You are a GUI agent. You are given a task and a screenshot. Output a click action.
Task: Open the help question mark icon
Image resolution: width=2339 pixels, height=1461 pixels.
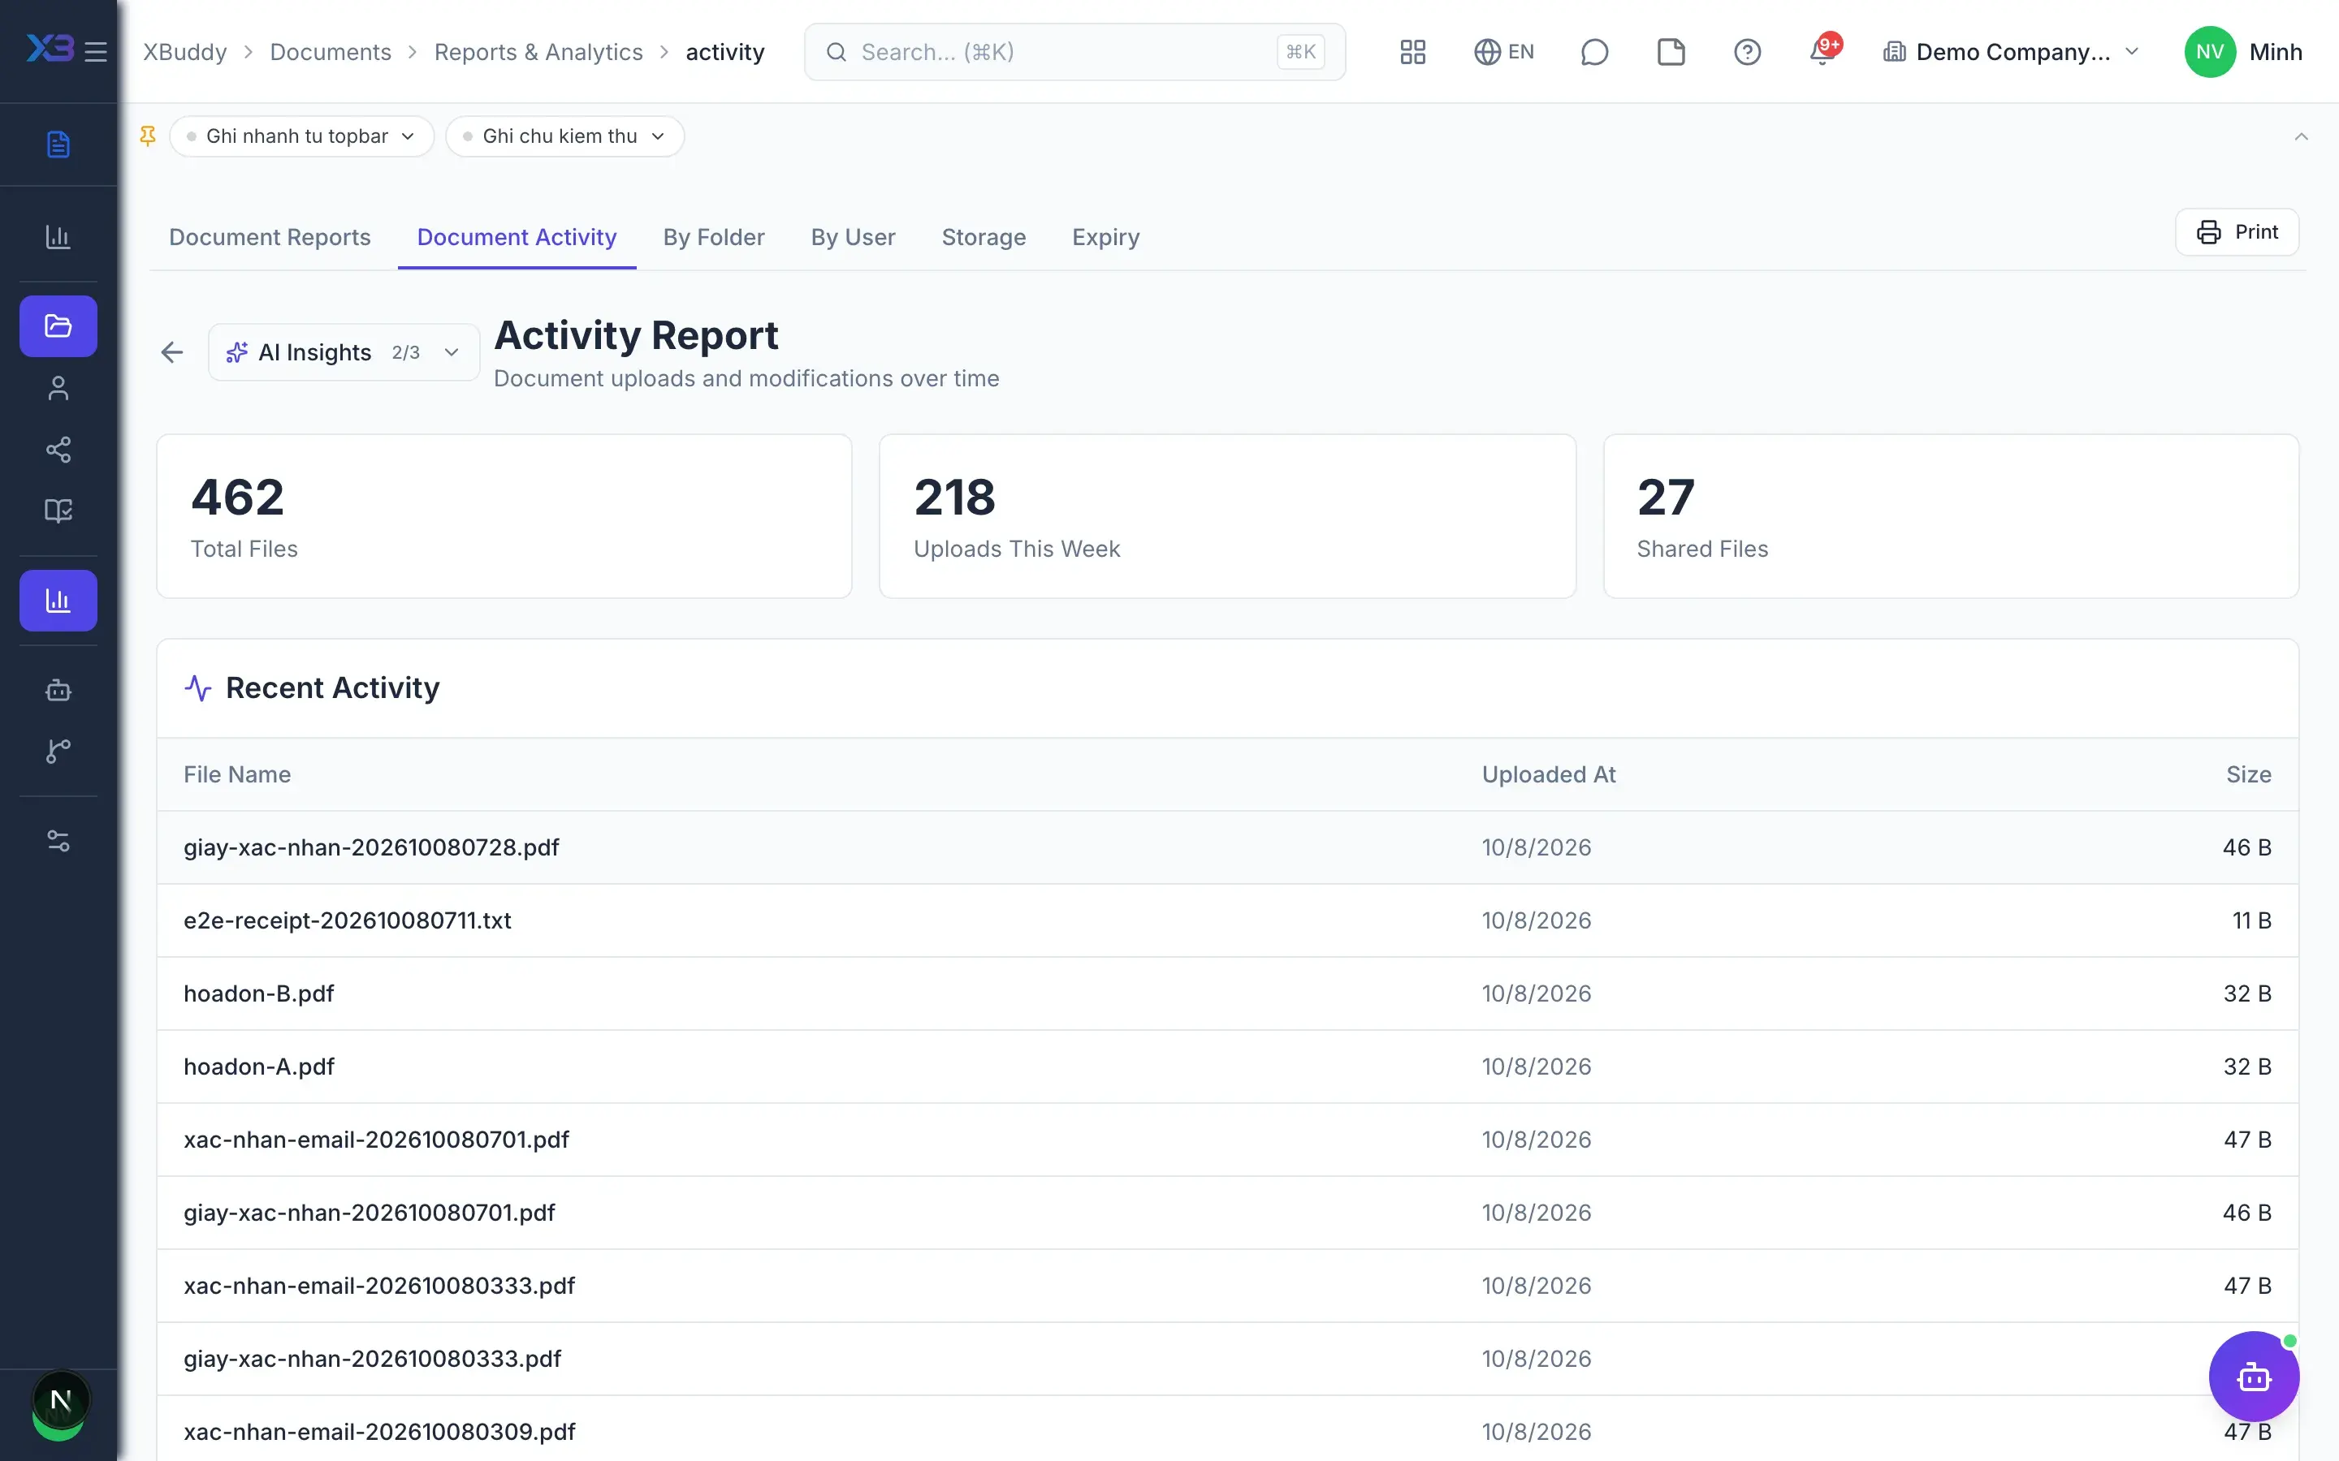[x=1748, y=51]
